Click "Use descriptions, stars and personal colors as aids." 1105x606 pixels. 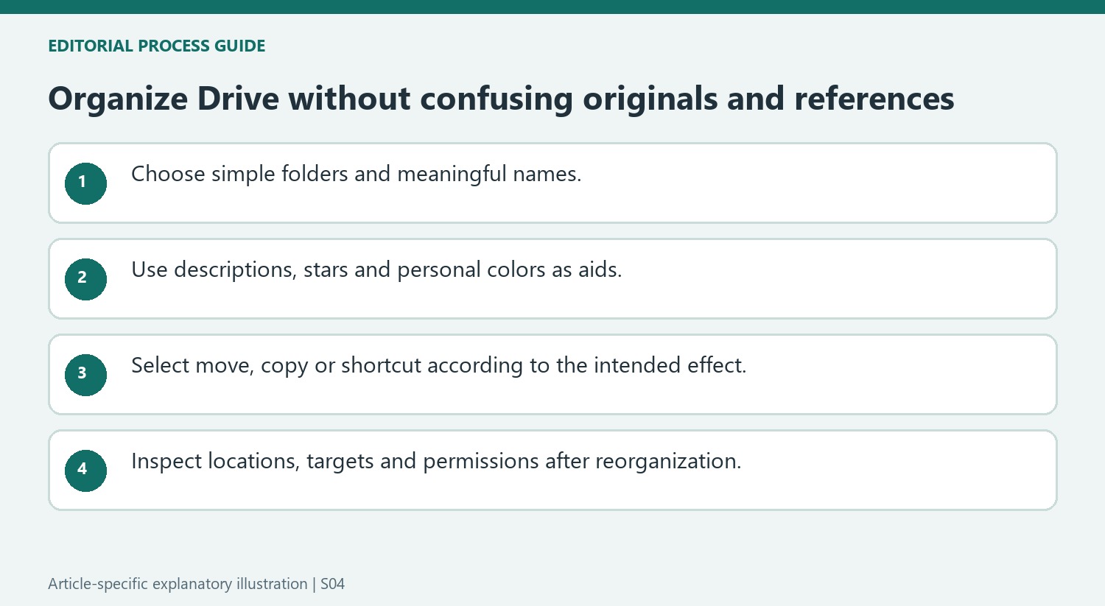pyautogui.click(x=376, y=270)
